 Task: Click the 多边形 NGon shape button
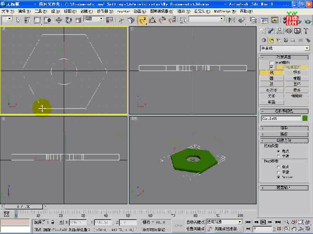272,90
